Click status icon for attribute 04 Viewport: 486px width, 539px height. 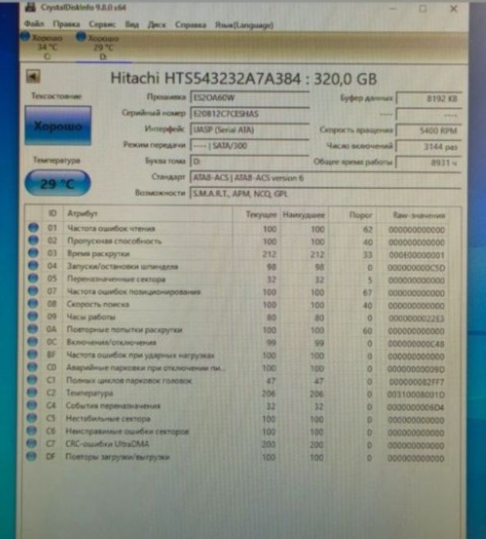point(33,266)
